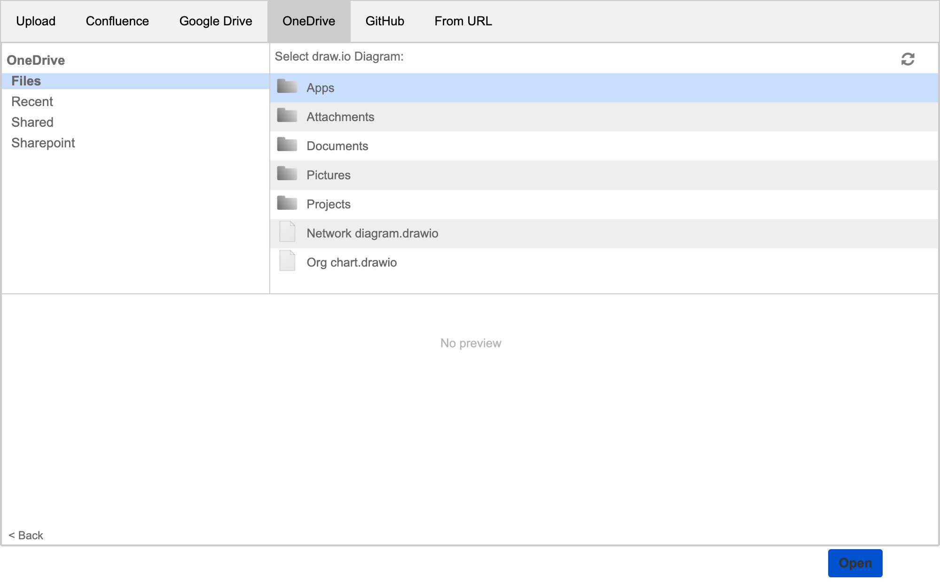
Task: Select Files in the OneDrive sidebar
Action: [x=135, y=81]
